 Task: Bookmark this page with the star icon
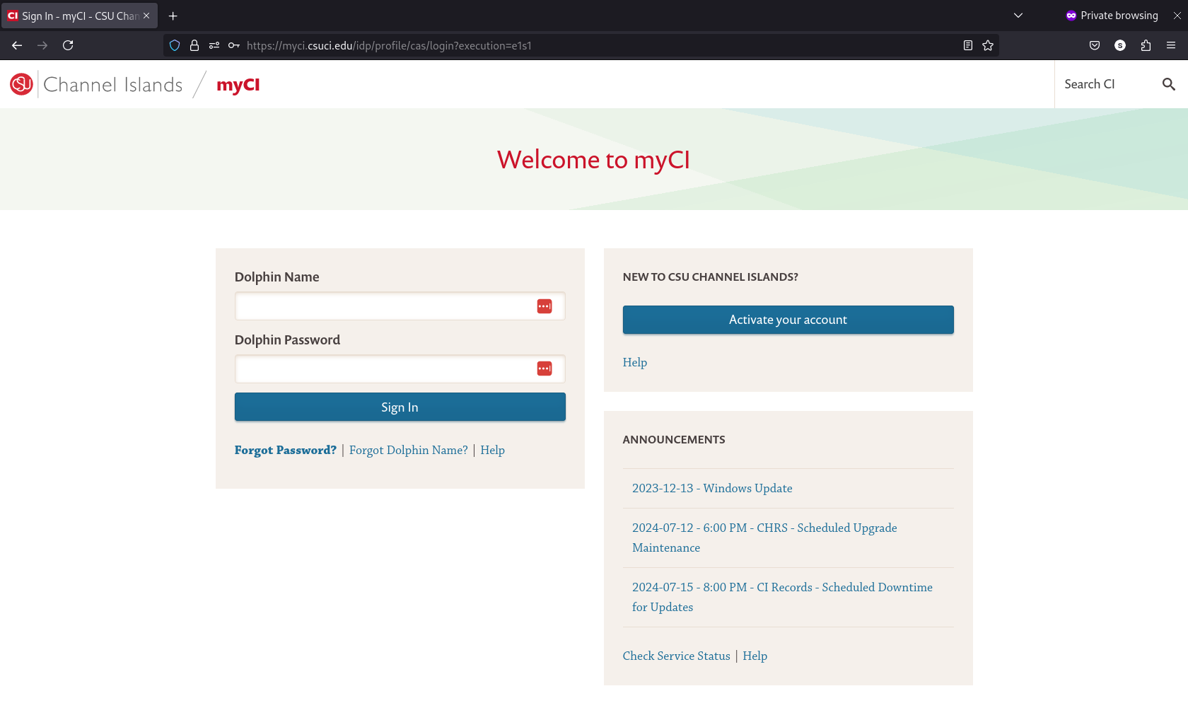988,45
